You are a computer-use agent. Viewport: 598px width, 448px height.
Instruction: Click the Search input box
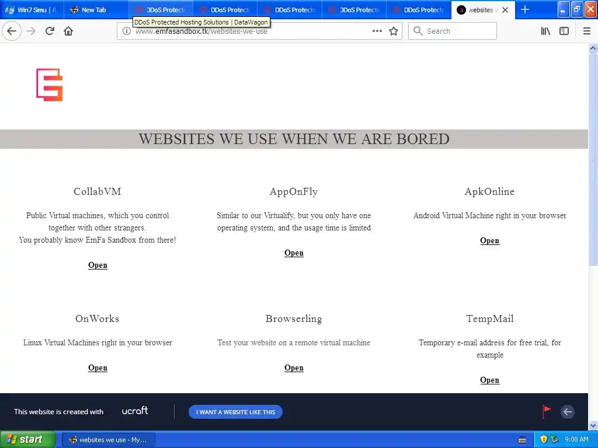click(453, 31)
